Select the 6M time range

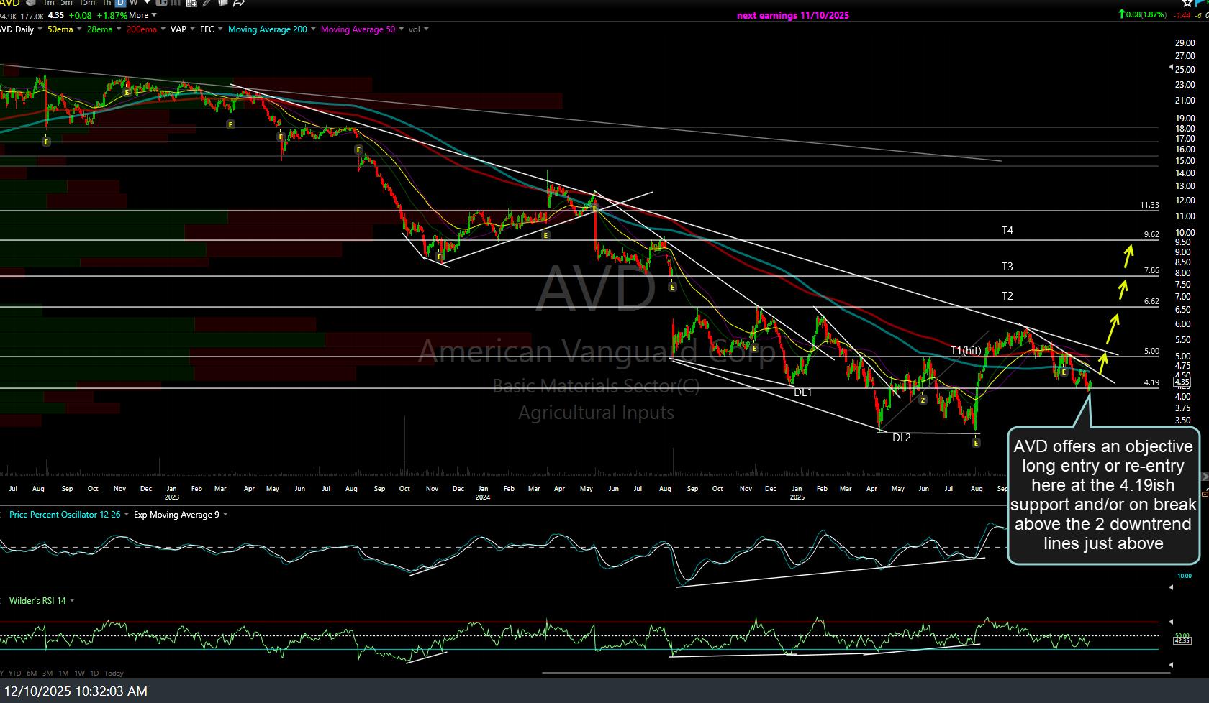point(32,674)
